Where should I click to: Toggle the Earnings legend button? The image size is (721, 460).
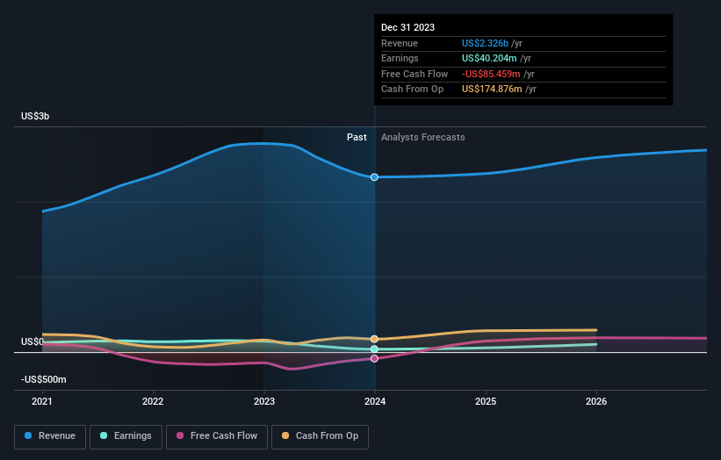pyautogui.click(x=126, y=436)
